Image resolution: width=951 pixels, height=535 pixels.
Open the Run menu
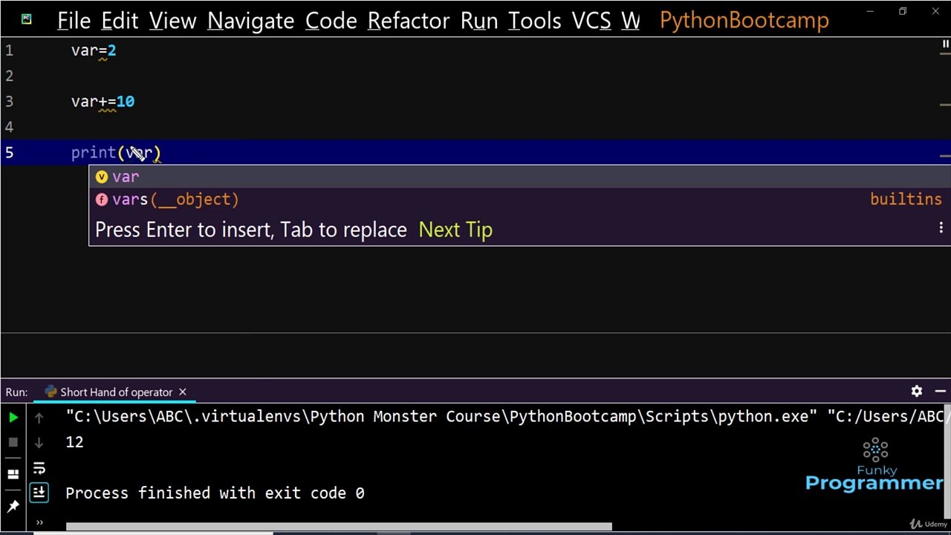click(479, 21)
